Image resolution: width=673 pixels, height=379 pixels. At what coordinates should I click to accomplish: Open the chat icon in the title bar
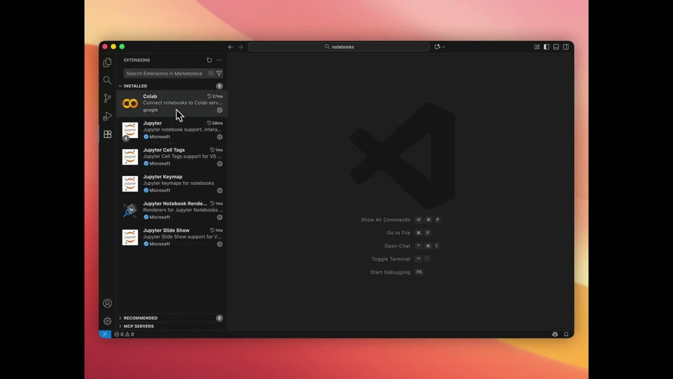click(x=437, y=47)
